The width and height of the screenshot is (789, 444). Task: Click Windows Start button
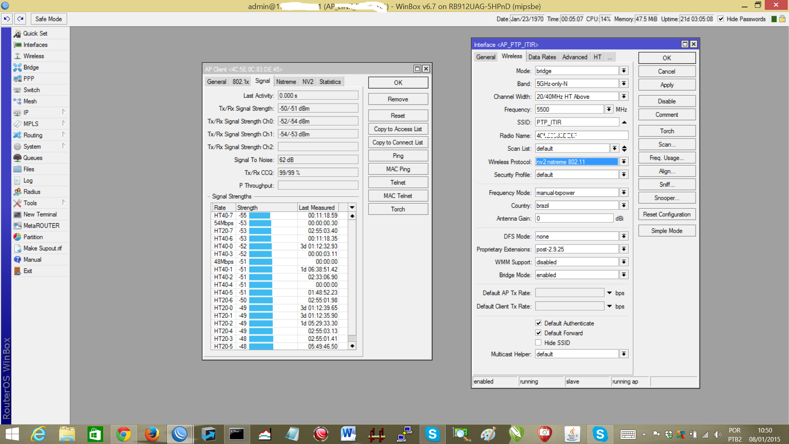click(x=12, y=434)
